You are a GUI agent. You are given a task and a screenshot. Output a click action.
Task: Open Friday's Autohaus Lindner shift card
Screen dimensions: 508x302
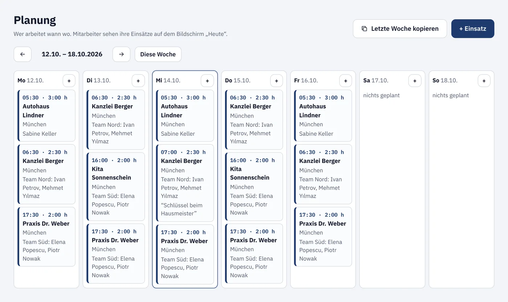(x=323, y=116)
